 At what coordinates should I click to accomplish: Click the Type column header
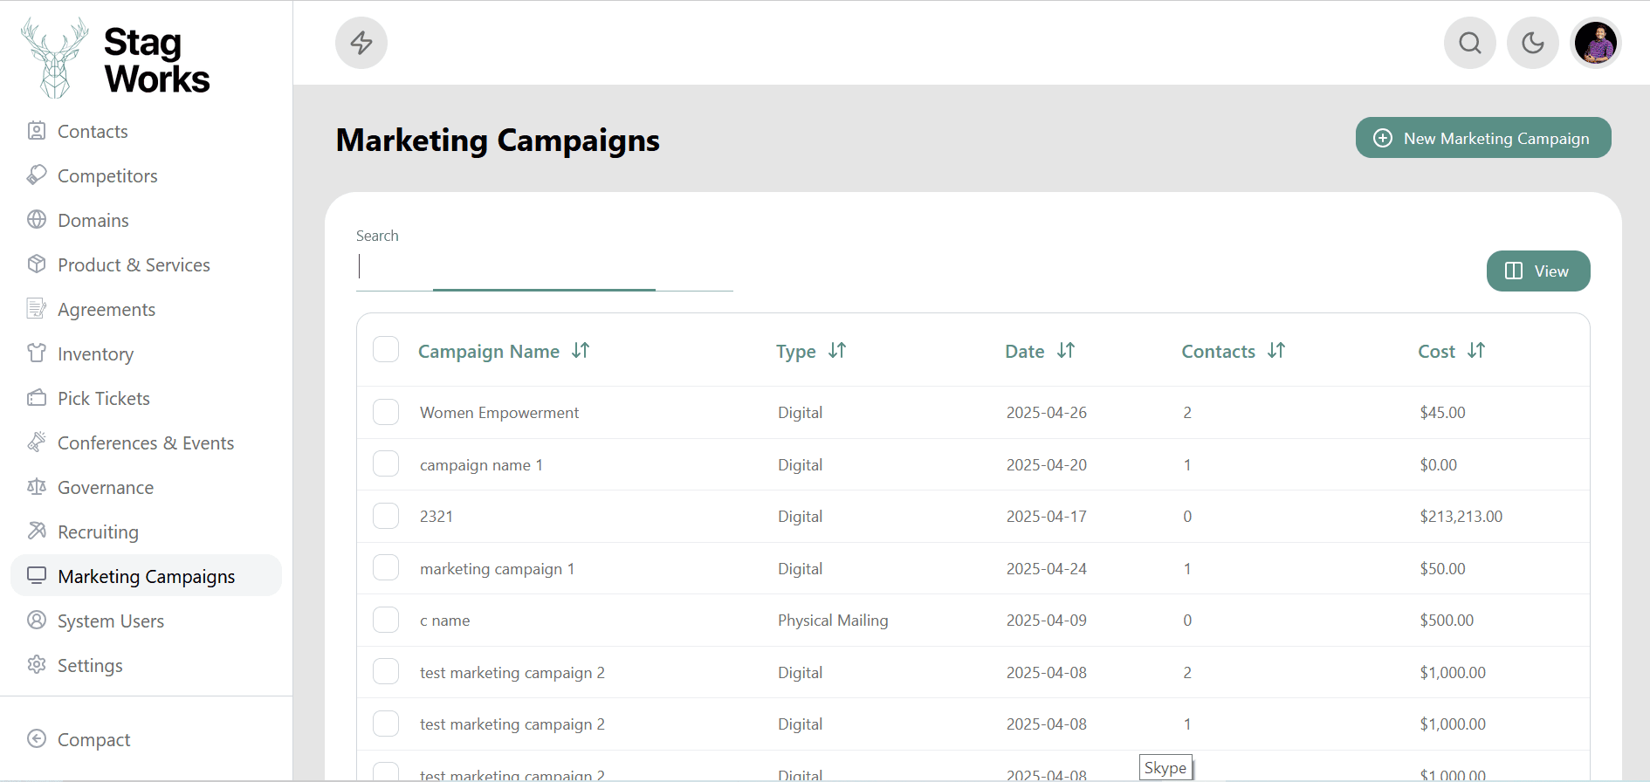[796, 352]
